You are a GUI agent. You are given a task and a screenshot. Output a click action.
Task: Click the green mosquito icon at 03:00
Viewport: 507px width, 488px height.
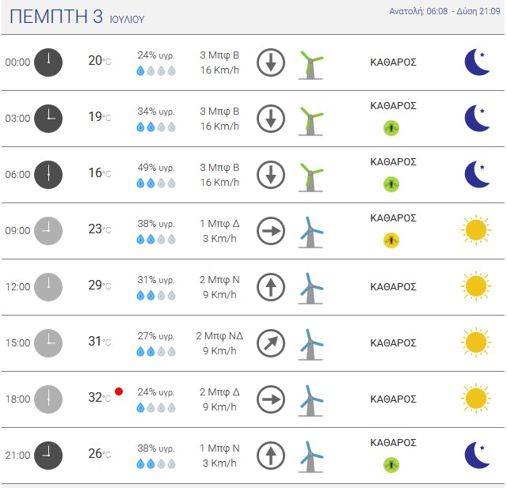pyautogui.click(x=391, y=128)
